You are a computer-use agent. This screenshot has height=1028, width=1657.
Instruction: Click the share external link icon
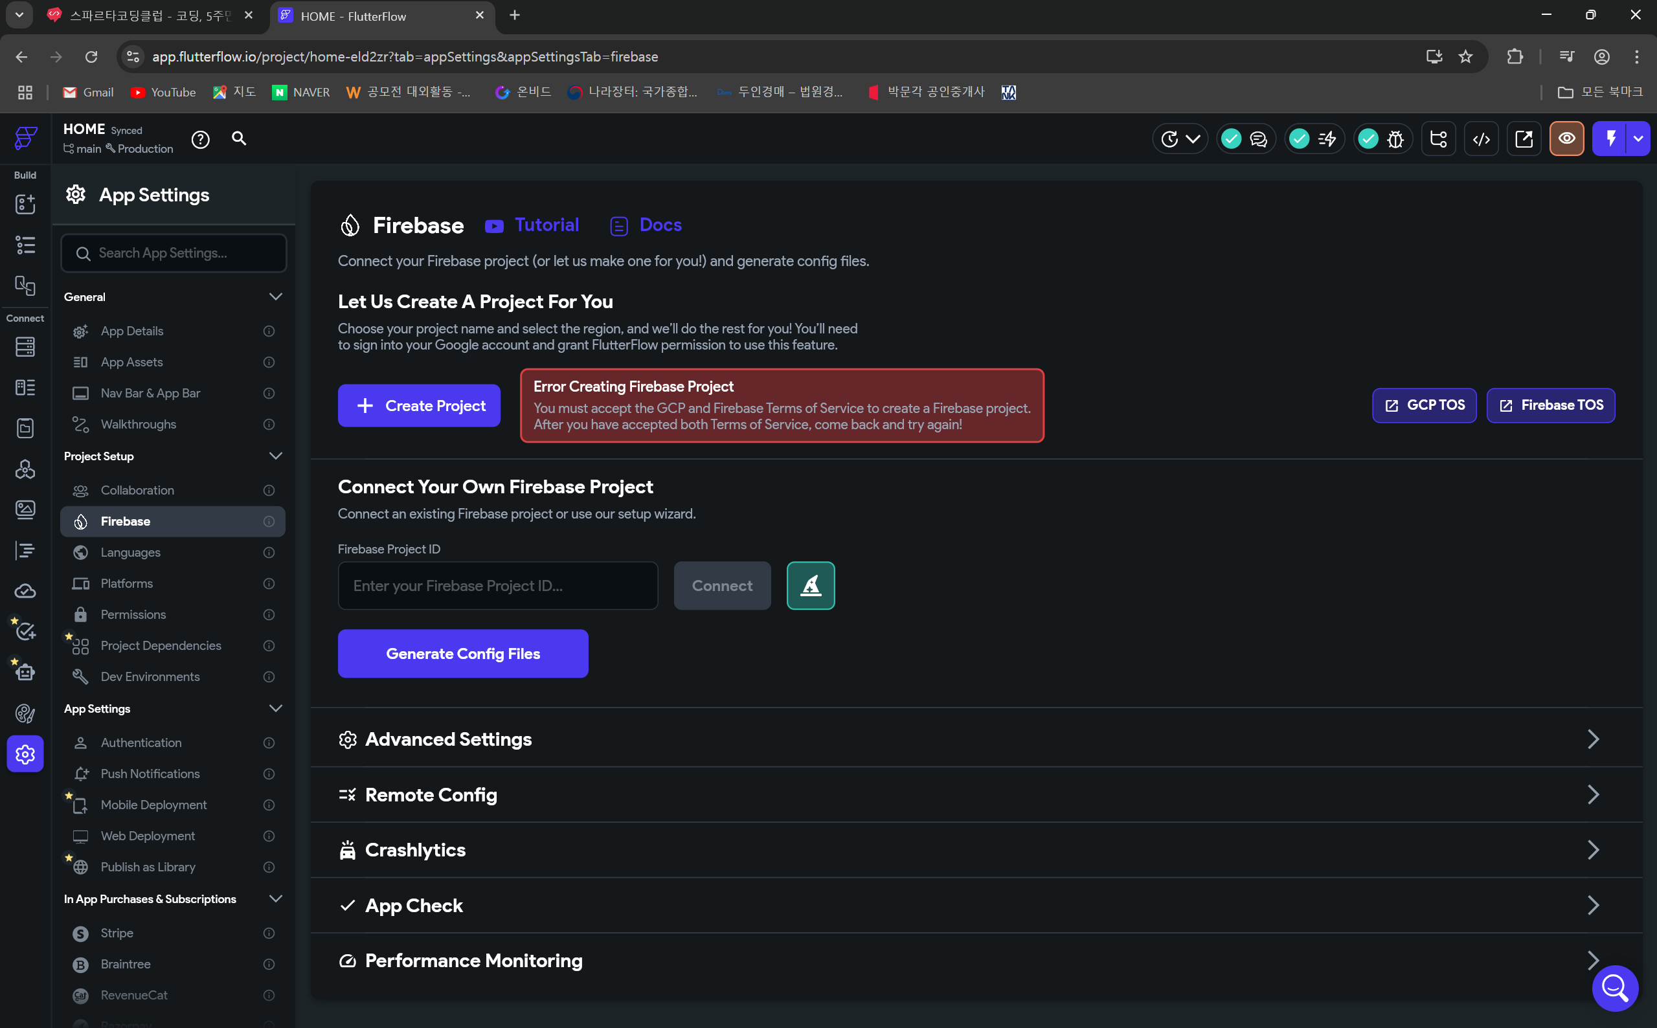(x=1524, y=139)
